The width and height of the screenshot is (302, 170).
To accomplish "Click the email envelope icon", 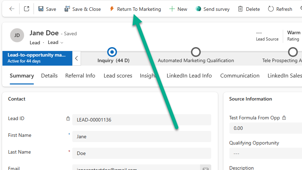I will click(x=206, y=169).
